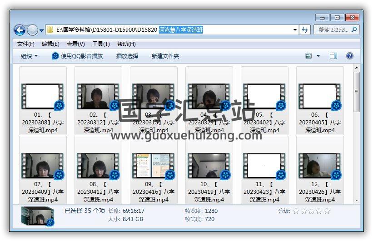Screen dimensions: 373x241
Task: Click file name 02、【20230312】八字深造班.mp4
Action: point(98,123)
